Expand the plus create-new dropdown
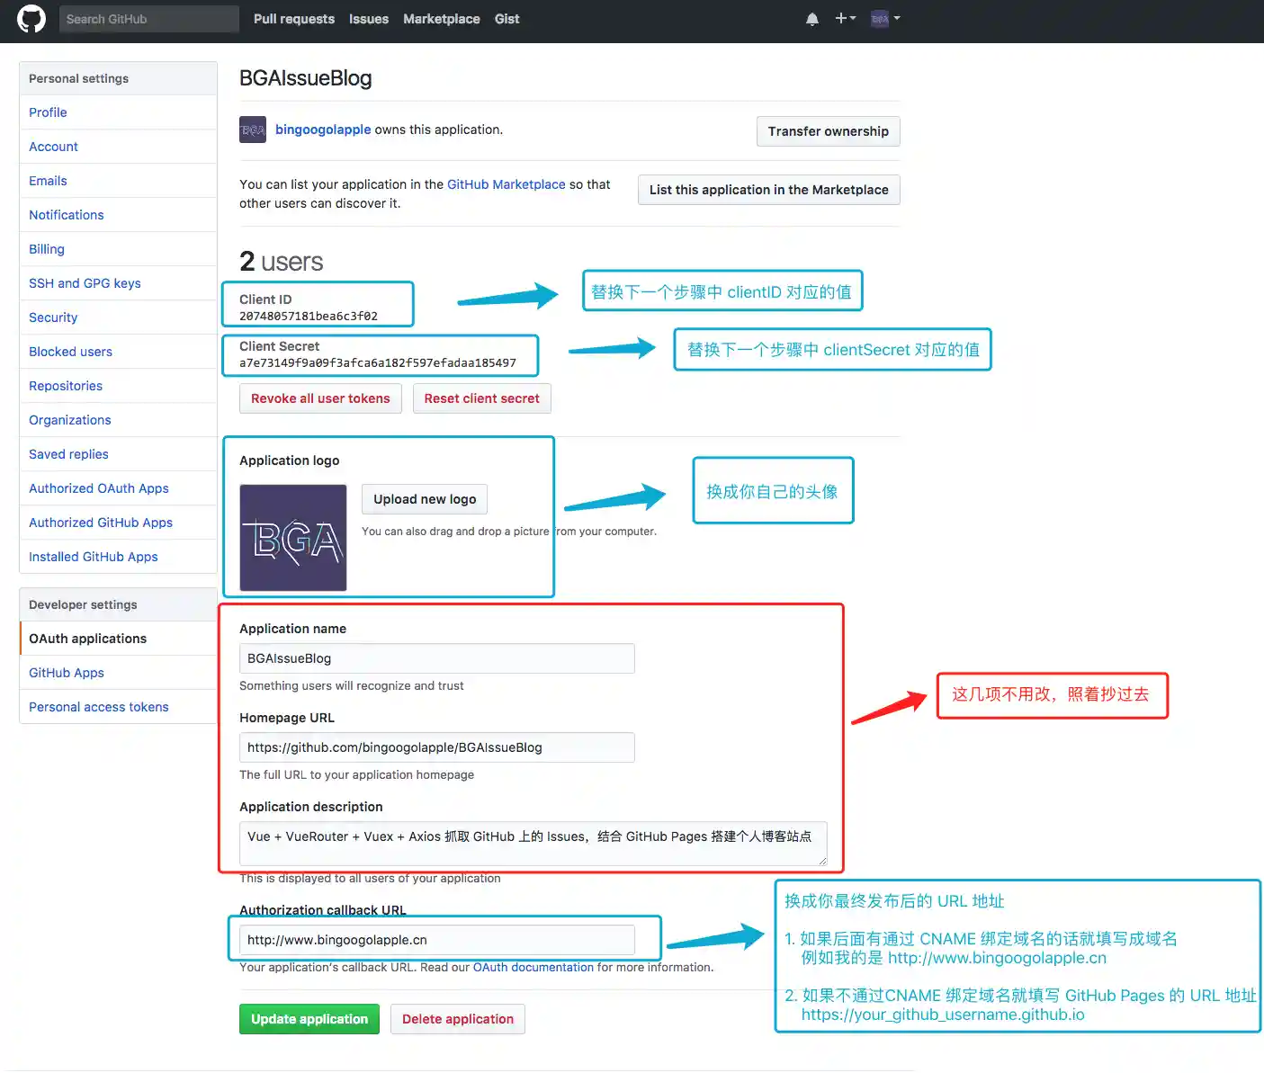The image size is (1264, 1073). (x=845, y=18)
